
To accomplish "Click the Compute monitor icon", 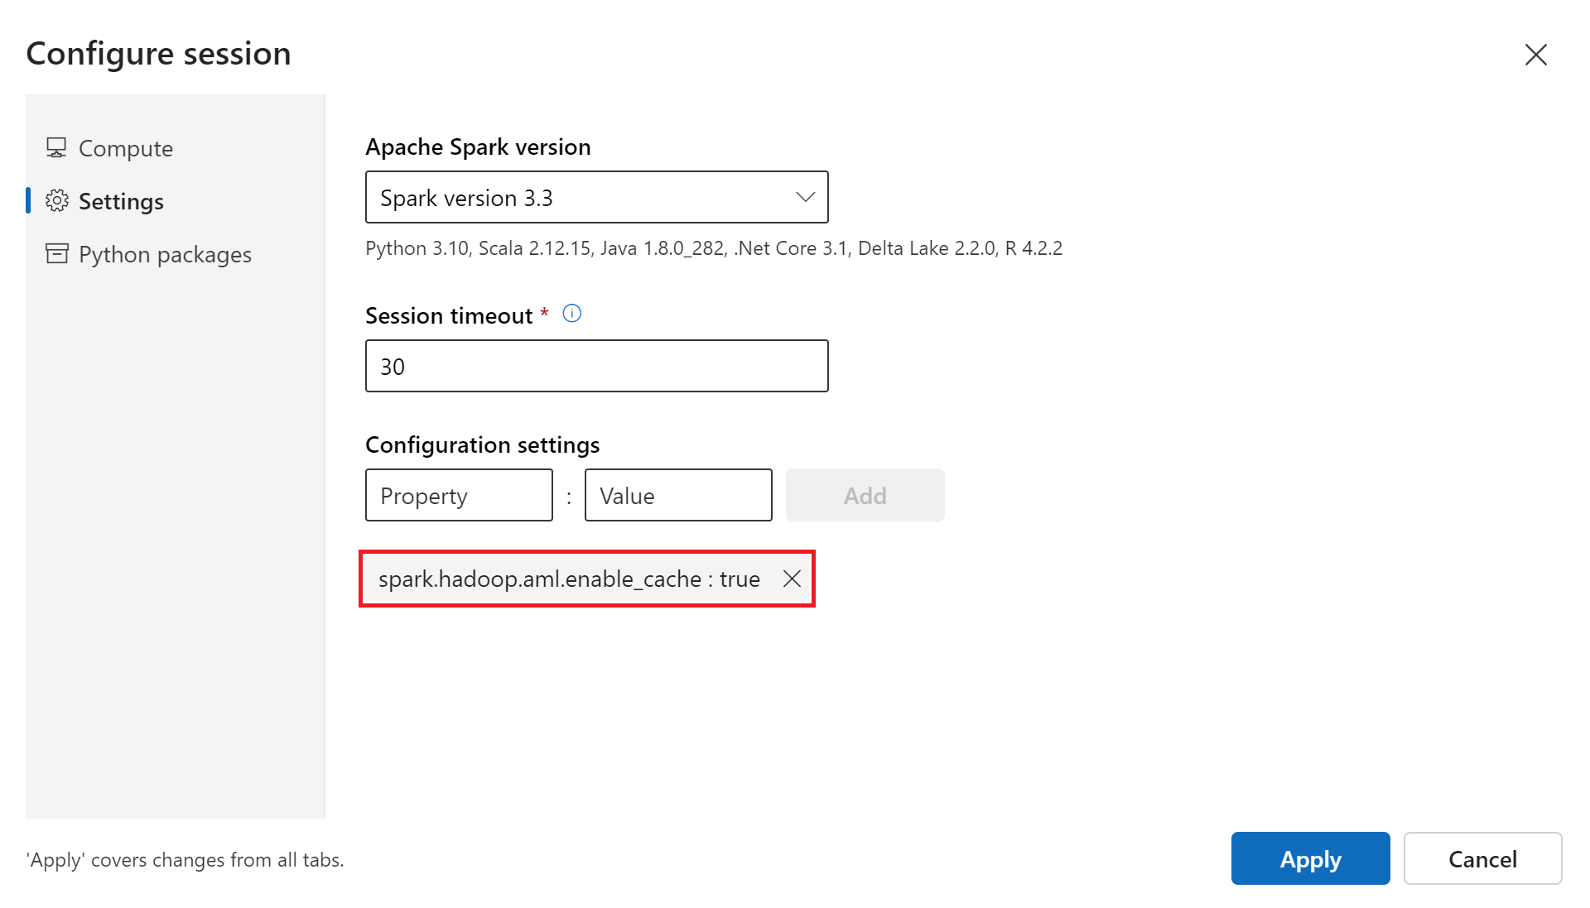I will coord(56,148).
